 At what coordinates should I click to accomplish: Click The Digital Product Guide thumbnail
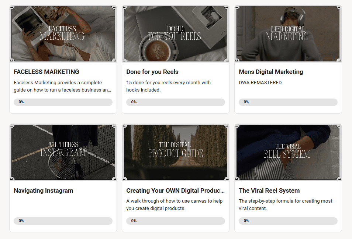pos(175,152)
